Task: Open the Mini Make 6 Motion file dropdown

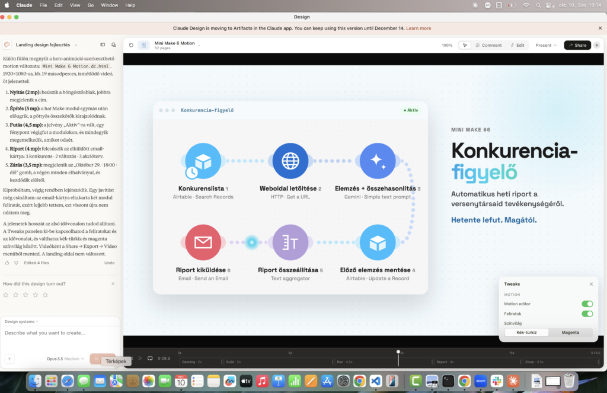Action: tap(199, 45)
